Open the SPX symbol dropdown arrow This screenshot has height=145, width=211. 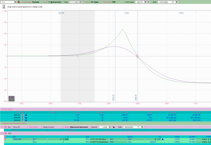pyautogui.click(x=15, y=2)
